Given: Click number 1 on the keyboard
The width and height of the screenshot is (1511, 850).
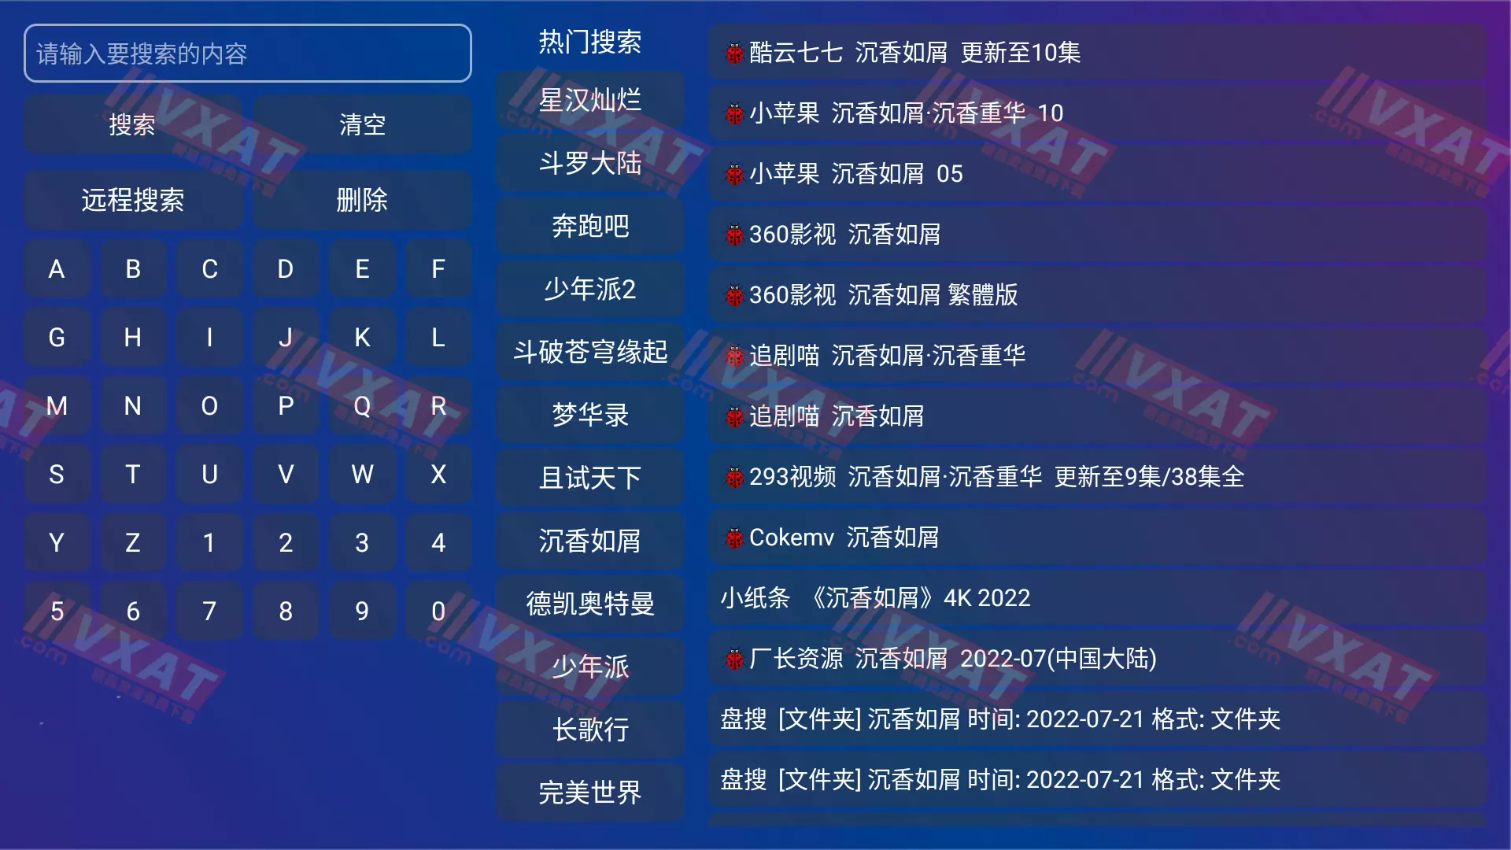Looking at the screenshot, I should (209, 541).
